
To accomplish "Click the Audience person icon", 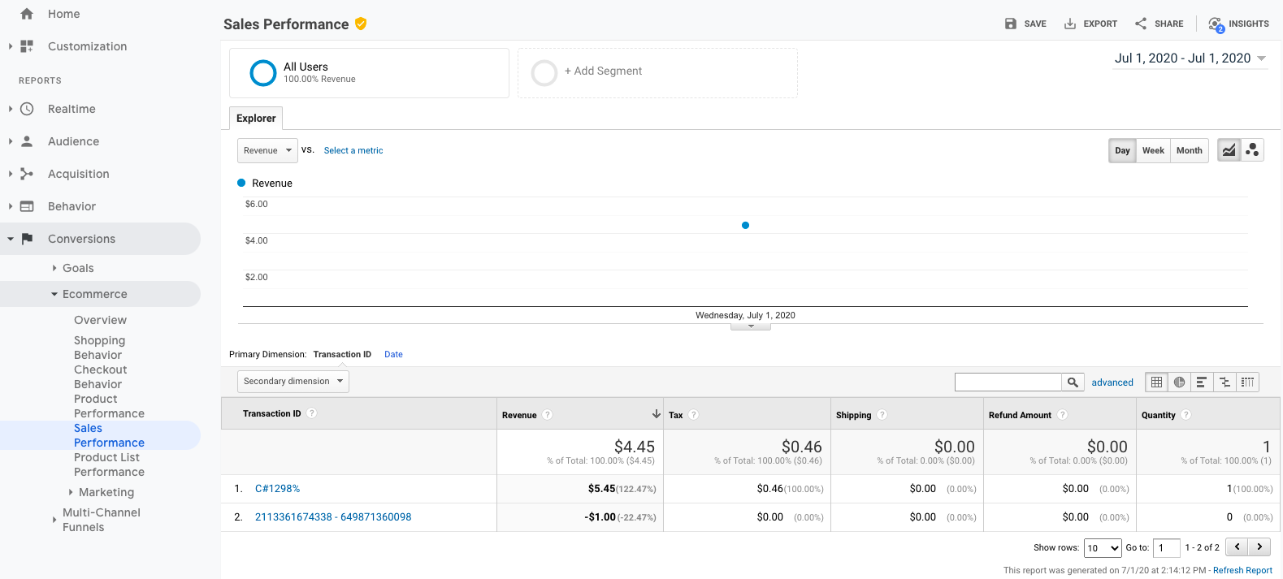I will pos(27,141).
